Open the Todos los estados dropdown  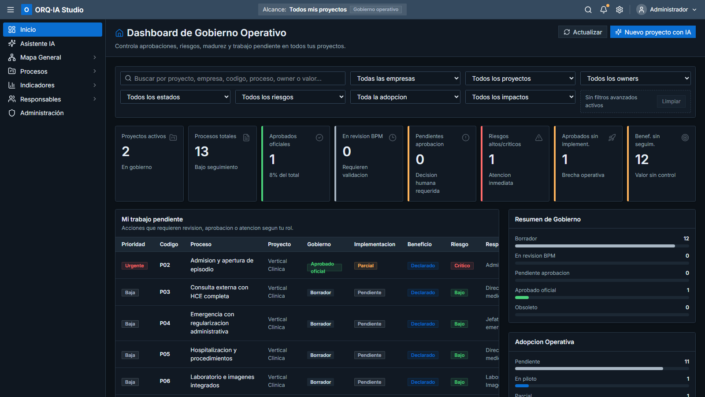[175, 97]
